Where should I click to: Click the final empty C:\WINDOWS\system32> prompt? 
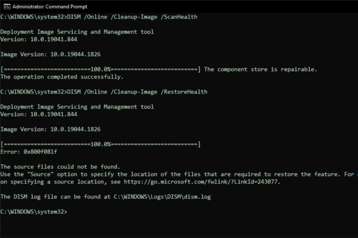point(34,211)
